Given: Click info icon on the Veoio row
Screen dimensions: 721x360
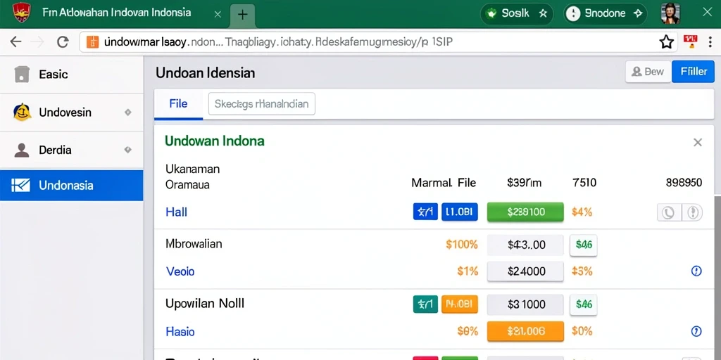Looking at the screenshot, I should pos(696,271).
